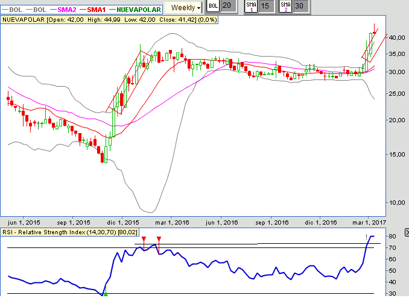Click the red parallelogram channel near dic 2015

point(128,81)
